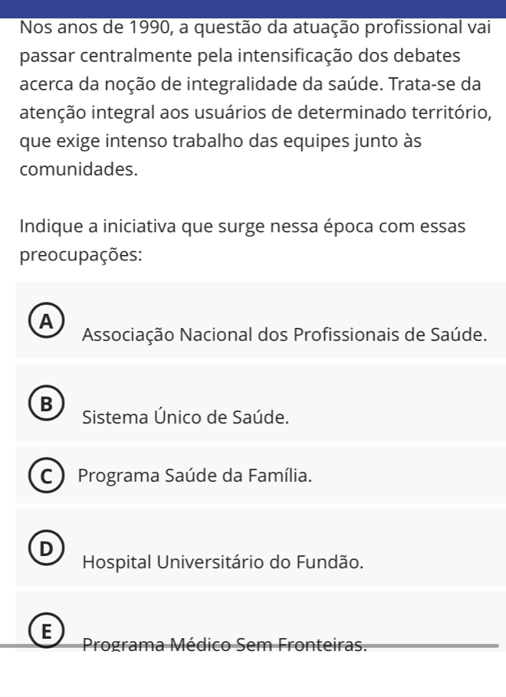Select option A radio circle
This screenshot has height=697, width=506.
pyautogui.click(x=48, y=322)
